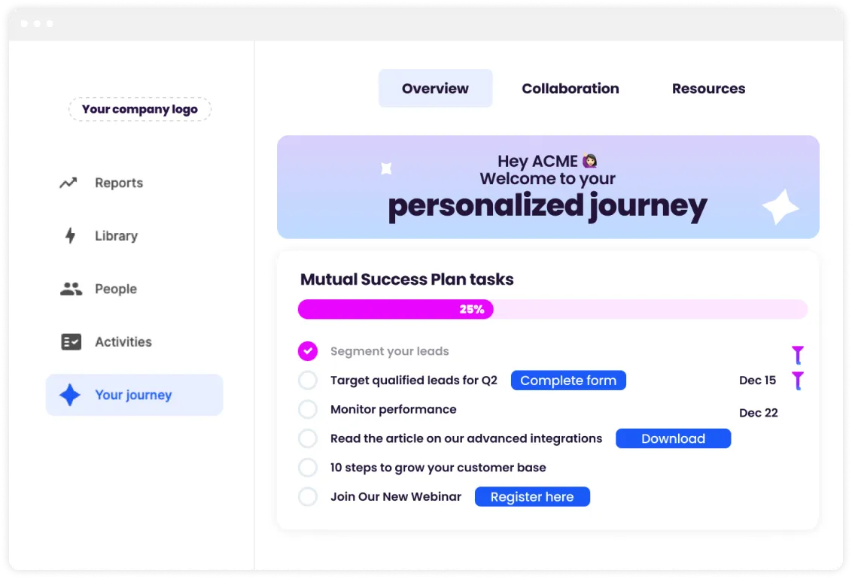
Task: Open the Library lightning bolt icon
Action: pos(69,235)
